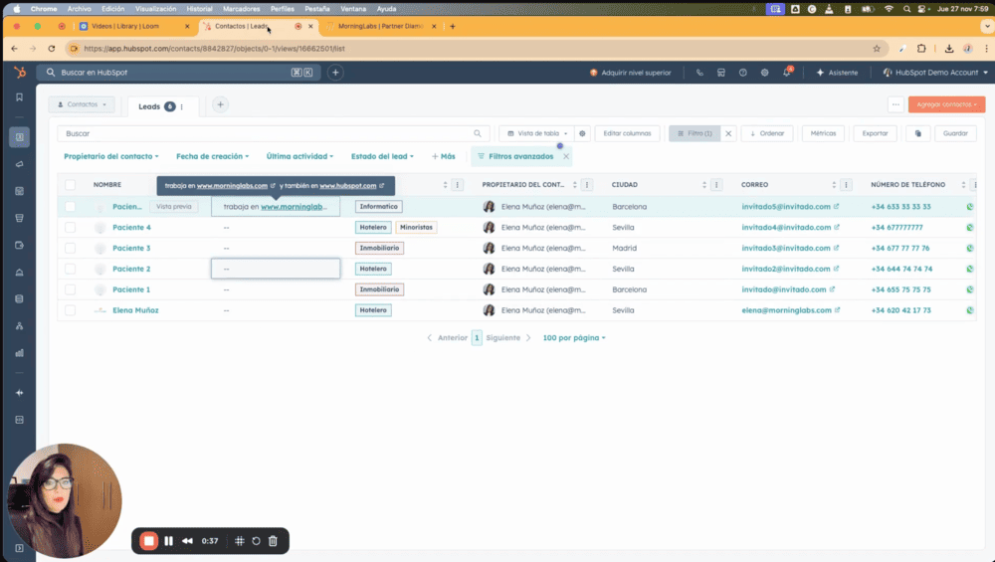Click the Chrome reload page icon

52,48
